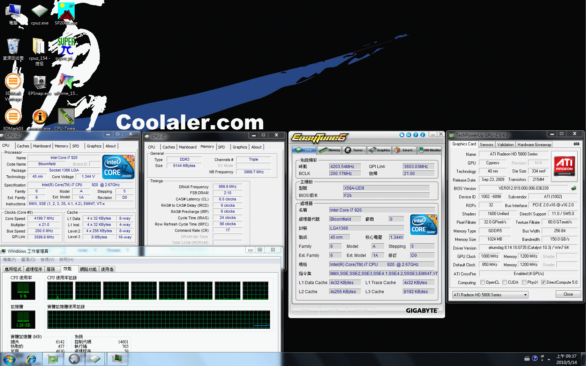
Task: Switch to Tuner tab in EasyTune6
Action: [x=354, y=150]
